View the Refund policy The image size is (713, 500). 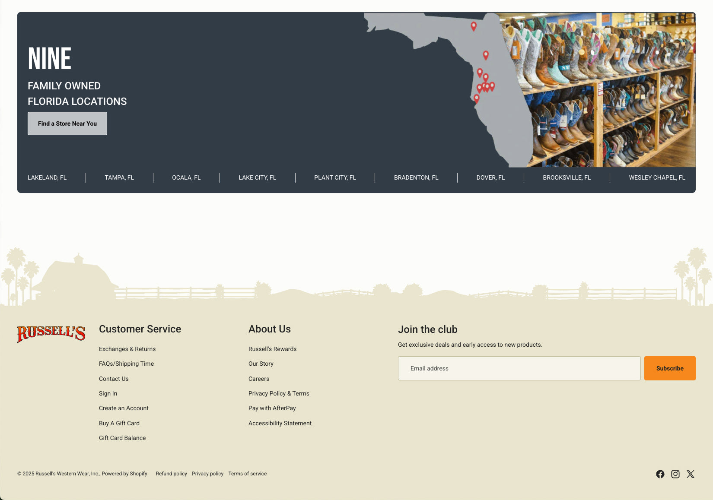pos(171,474)
